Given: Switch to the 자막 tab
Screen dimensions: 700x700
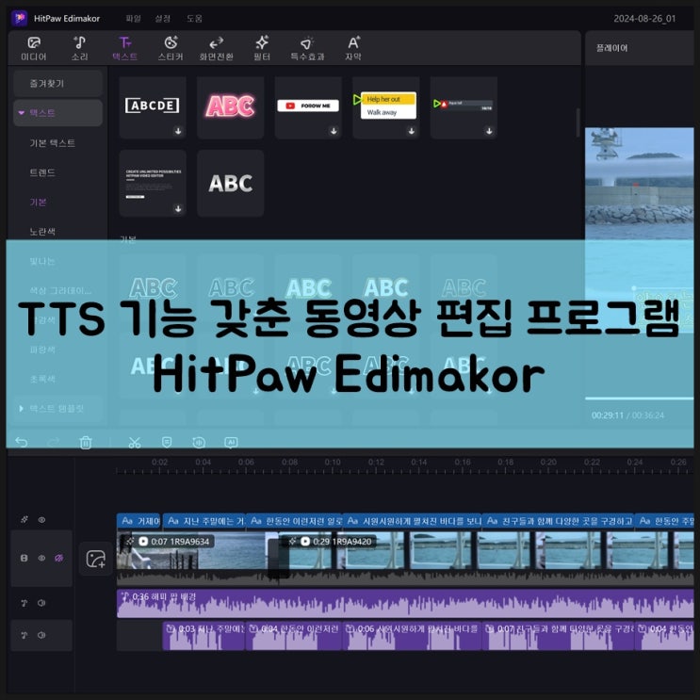Looking at the screenshot, I should (x=353, y=49).
